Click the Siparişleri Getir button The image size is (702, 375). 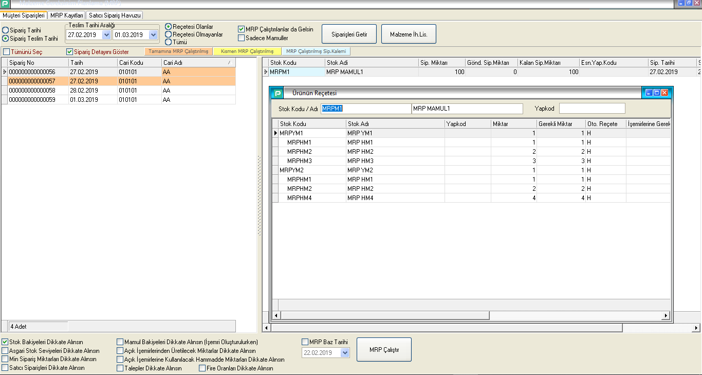[349, 34]
